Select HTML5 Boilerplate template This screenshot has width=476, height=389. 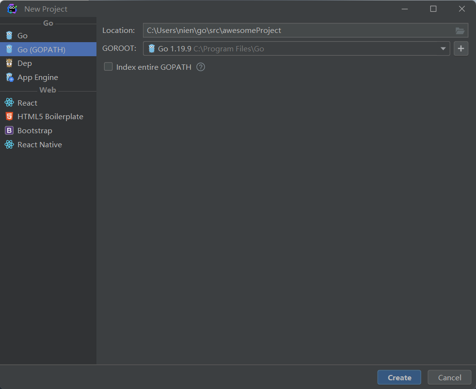[48, 117]
